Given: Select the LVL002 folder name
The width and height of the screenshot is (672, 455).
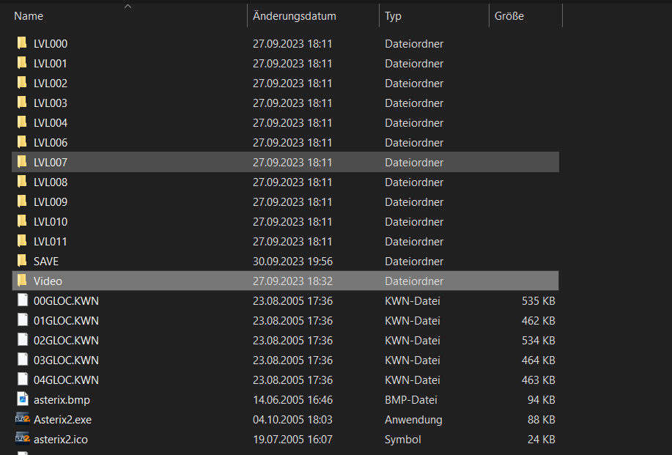Looking at the screenshot, I should tap(51, 83).
